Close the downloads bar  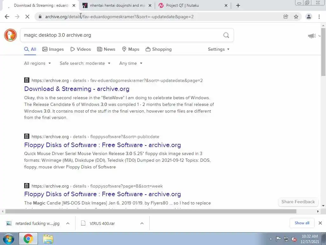click(320, 223)
